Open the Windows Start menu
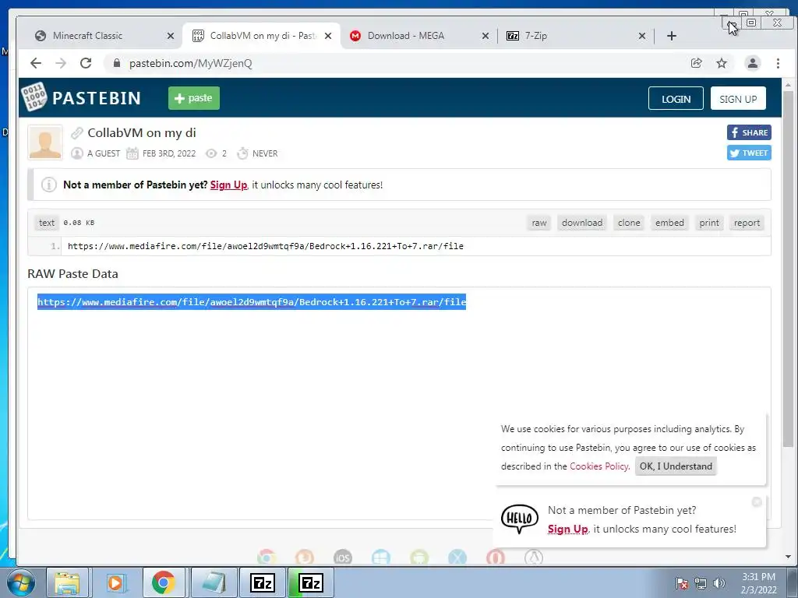 click(x=21, y=582)
